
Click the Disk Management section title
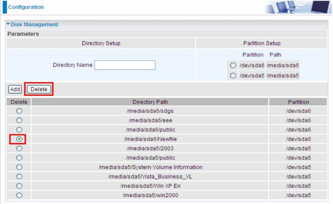(x=34, y=24)
